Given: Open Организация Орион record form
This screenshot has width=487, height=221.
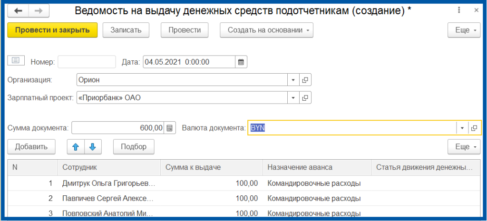Looking at the screenshot, I should coord(305,80).
